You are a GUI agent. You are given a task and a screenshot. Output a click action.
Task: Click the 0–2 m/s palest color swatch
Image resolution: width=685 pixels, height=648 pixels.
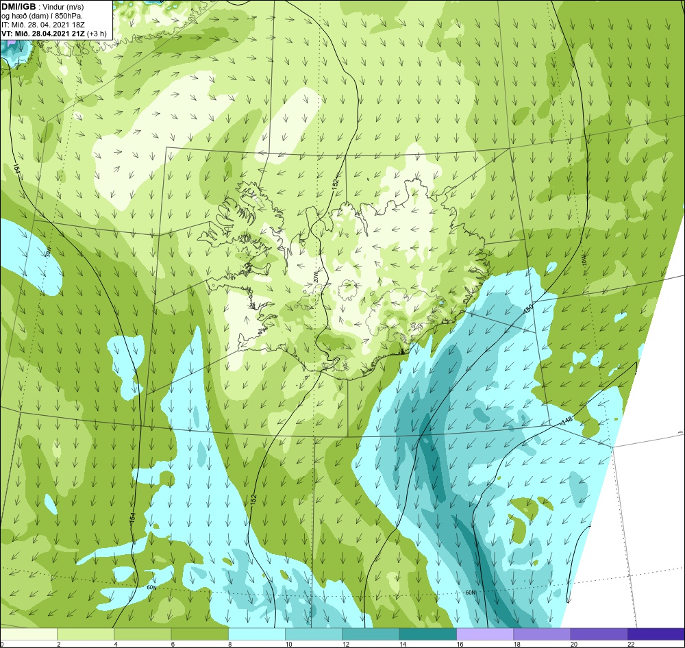[28, 634]
